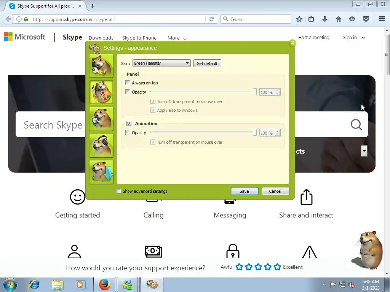
Task: Open the Windows Start menu
Action: point(10,284)
